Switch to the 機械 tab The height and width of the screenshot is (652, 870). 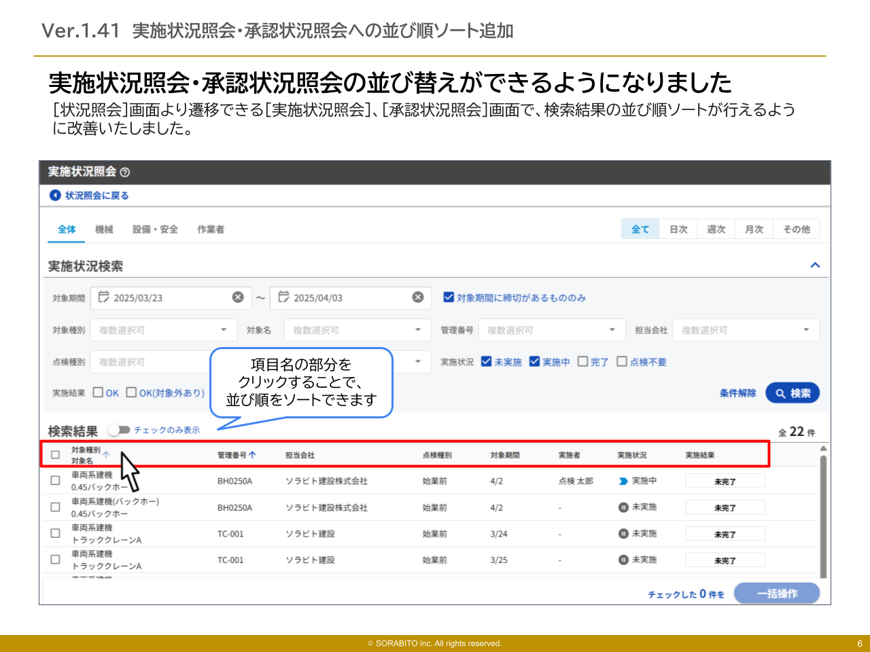[103, 229]
